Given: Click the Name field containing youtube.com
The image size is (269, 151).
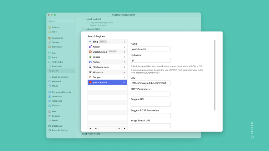Looking at the screenshot, I should tap(151, 49).
